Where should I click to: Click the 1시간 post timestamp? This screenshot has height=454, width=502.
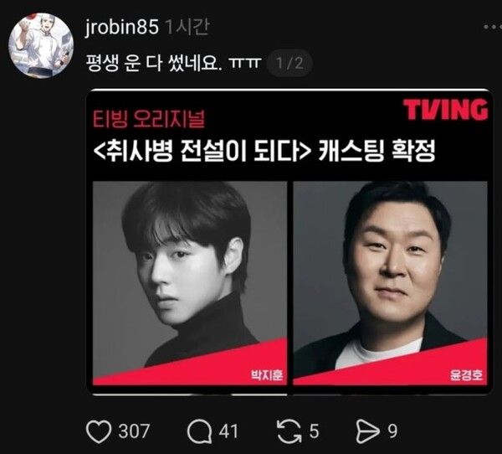187,27
